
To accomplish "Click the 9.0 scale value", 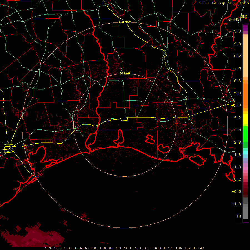I will (x=237, y=44).
